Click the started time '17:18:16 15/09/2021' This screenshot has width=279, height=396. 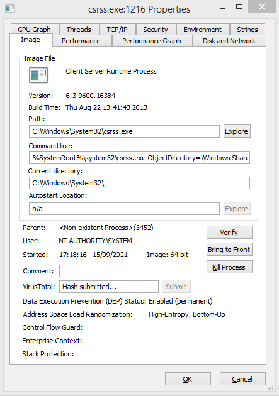(94, 255)
